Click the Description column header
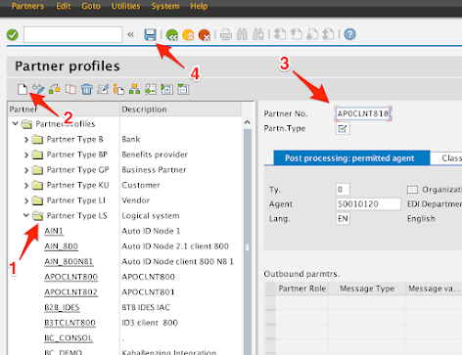The height and width of the screenshot is (355, 462). coord(180,110)
